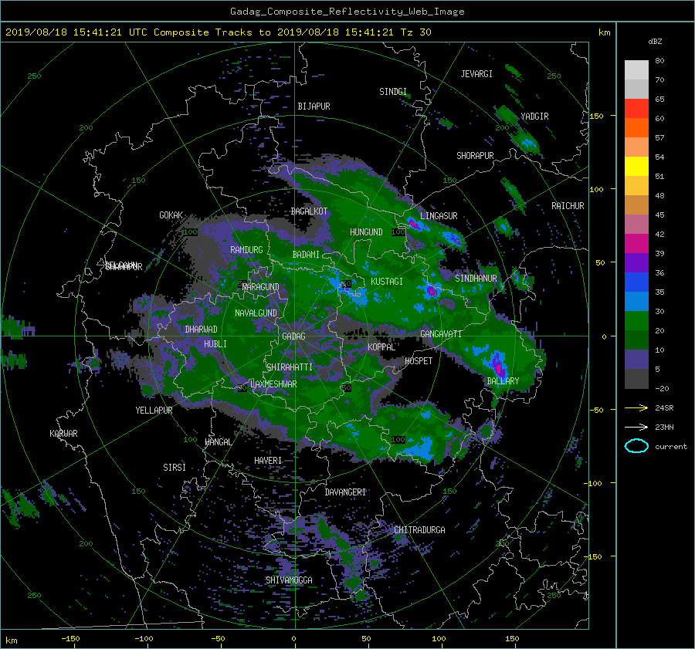Viewport: 695px width, 649px height.
Task: Pick the pink 42 dBZ legend swatch
Action: tap(636, 225)
